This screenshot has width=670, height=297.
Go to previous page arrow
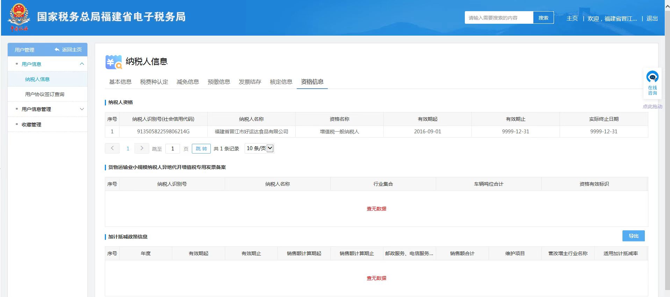(112, 148)
